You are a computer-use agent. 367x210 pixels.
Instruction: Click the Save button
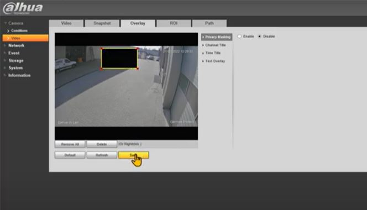(x=133, y=155)
